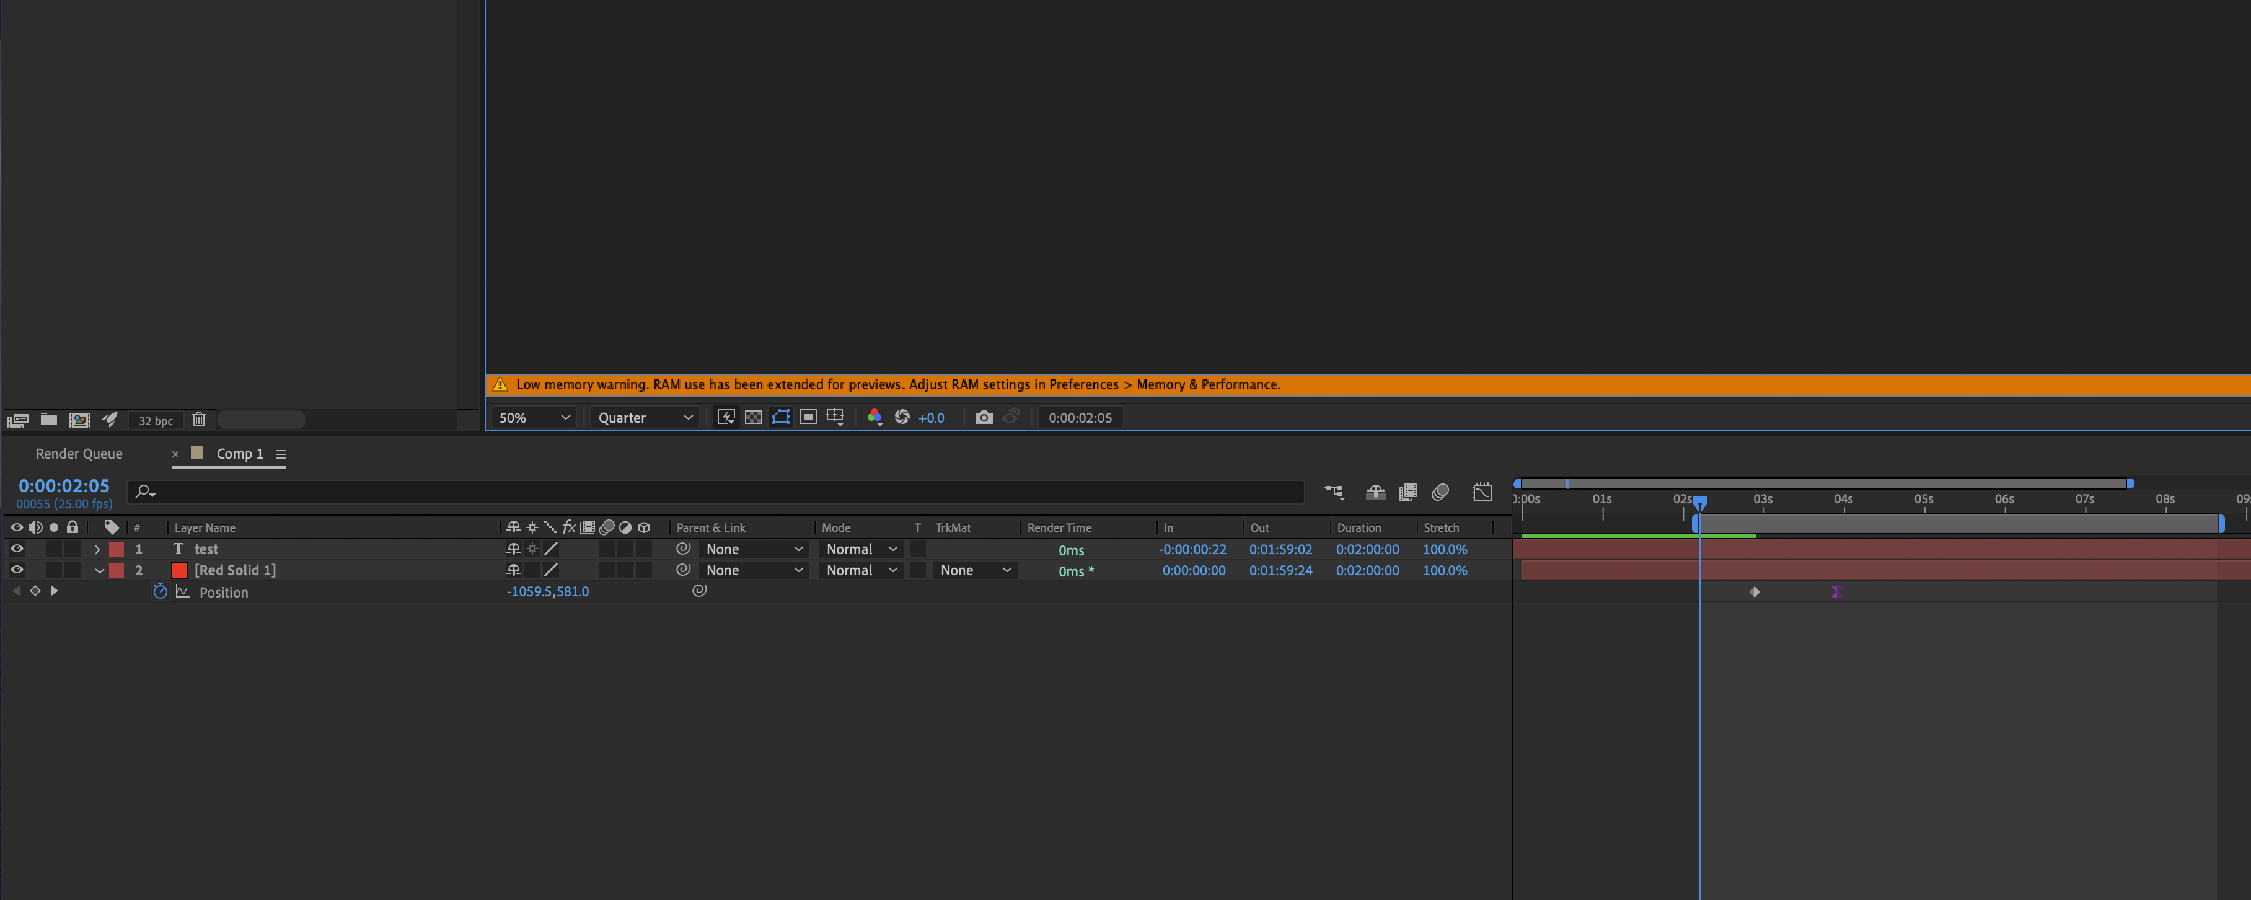This screenshot has height=900, width=2251.
Task: Click the exposure value +0.0
Action: tap(931, 418)
